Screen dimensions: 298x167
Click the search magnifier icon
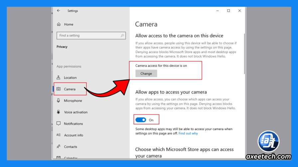[122, 36]
